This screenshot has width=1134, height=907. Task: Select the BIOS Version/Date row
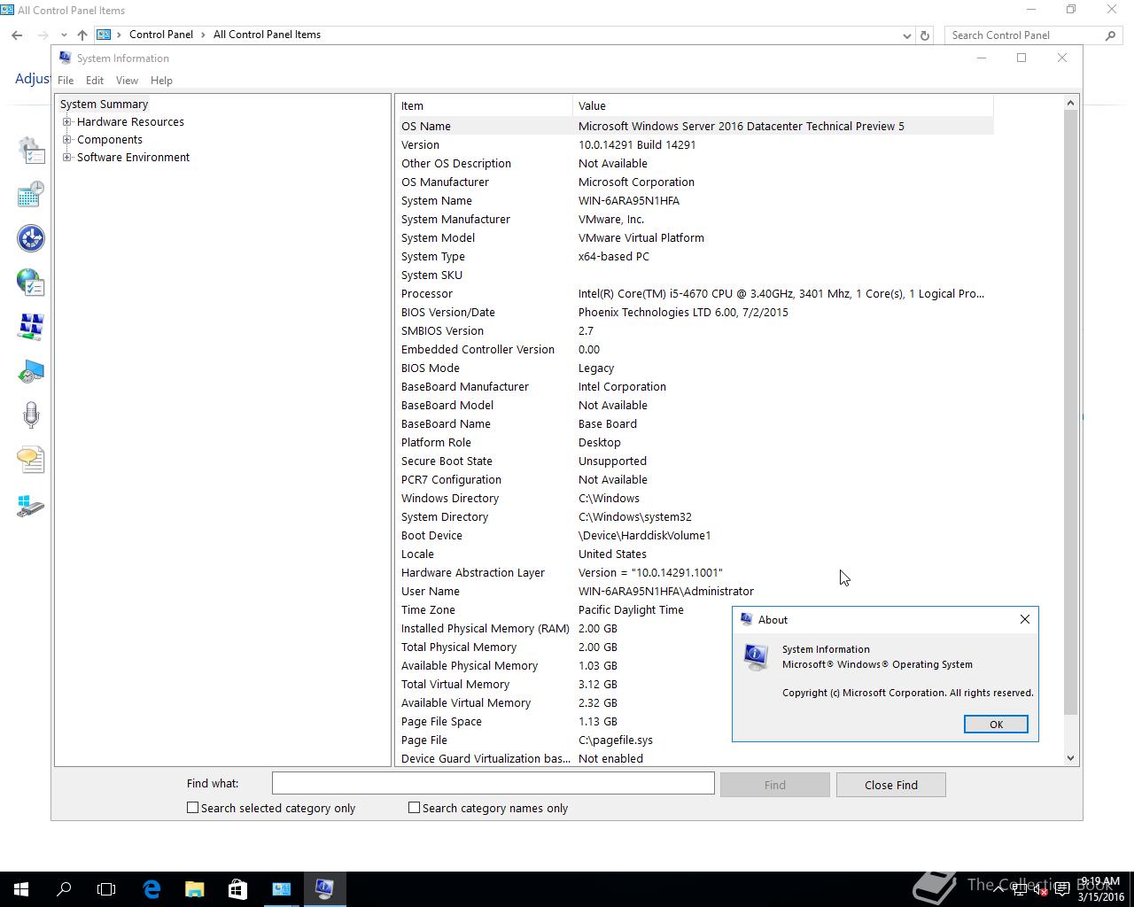(x=695, y=312)
